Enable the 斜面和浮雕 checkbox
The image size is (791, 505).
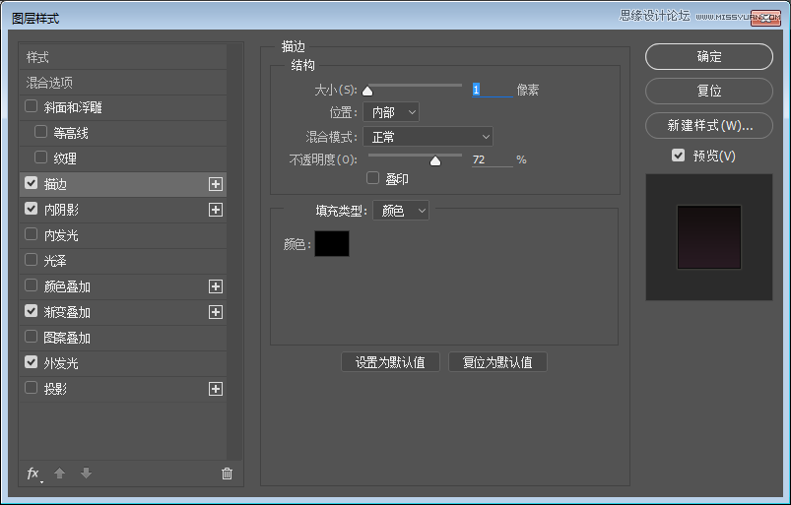[x=32, y=107]
